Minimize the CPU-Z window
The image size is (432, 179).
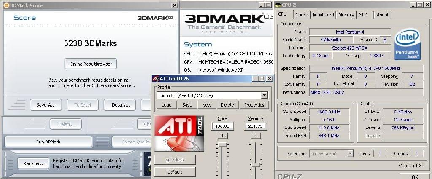[x=413, y=5]
